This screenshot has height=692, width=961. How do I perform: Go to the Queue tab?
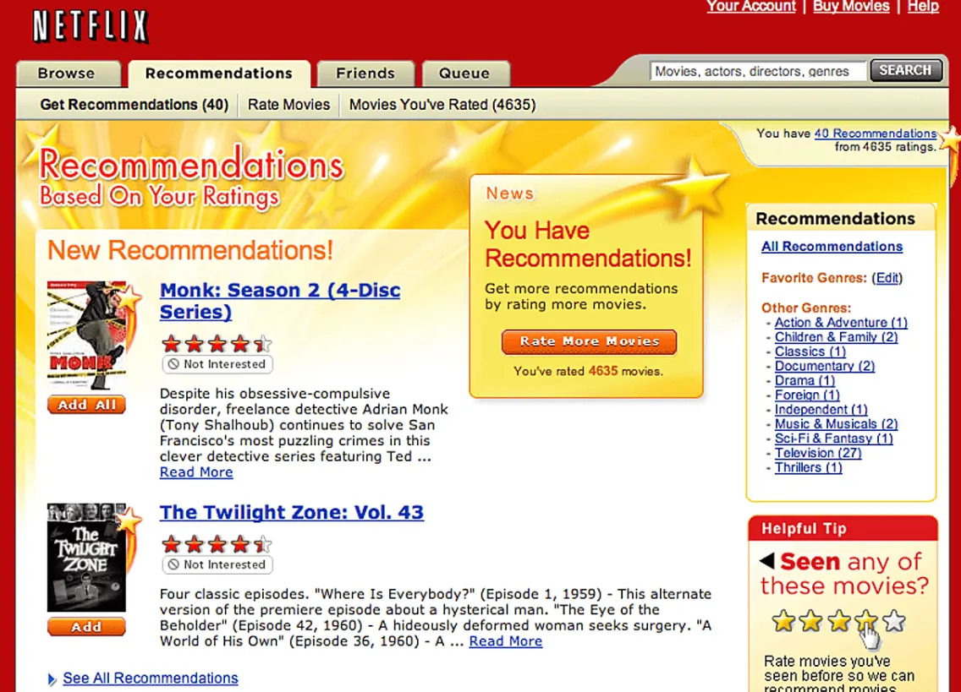click(x=464, y=74)
